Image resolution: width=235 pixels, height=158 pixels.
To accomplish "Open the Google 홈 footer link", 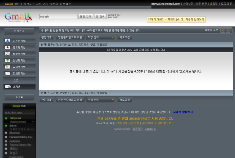I will point(150,129).
